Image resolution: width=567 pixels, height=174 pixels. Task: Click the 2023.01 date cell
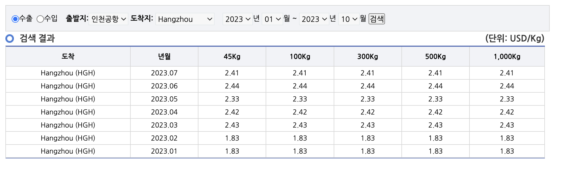[164, 151]
